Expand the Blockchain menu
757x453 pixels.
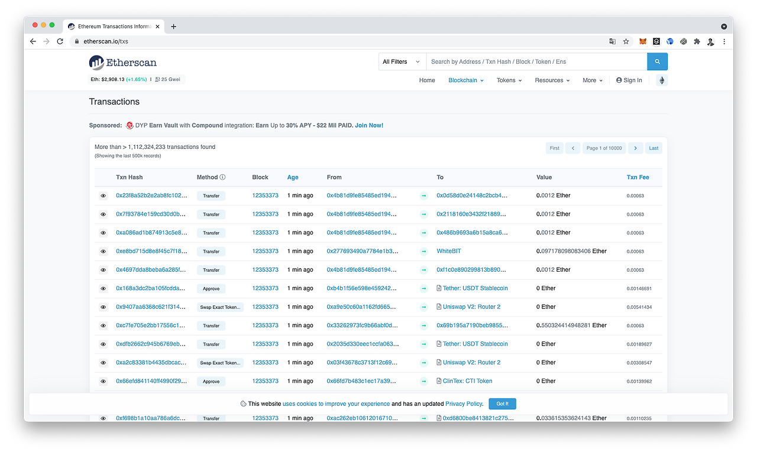click(466, 80)
